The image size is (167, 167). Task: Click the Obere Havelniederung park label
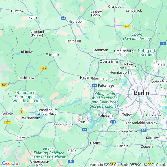coord(137,36)
